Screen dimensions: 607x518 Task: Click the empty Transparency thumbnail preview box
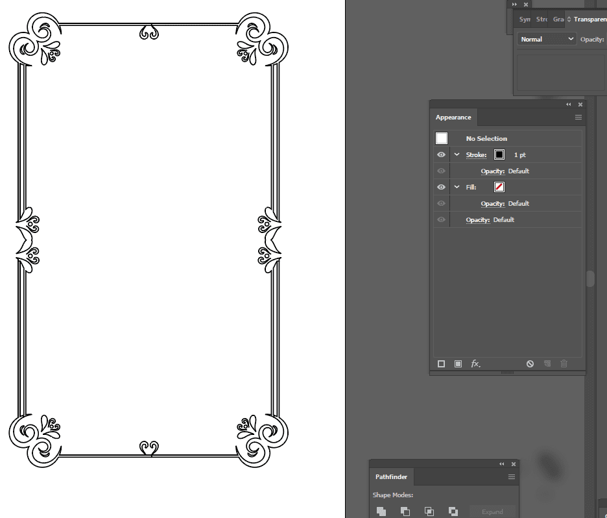click(560, 73)
